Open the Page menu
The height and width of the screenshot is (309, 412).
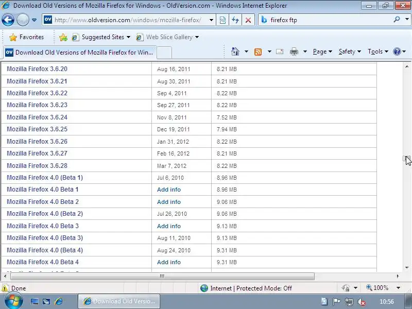[x=322, y=51]
